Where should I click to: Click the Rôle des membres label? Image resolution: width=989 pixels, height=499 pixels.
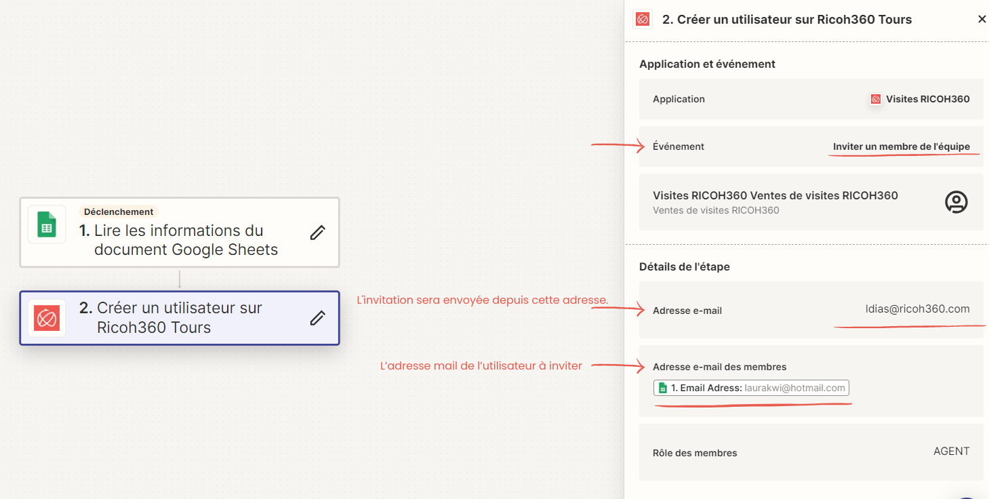coord(695,453)
